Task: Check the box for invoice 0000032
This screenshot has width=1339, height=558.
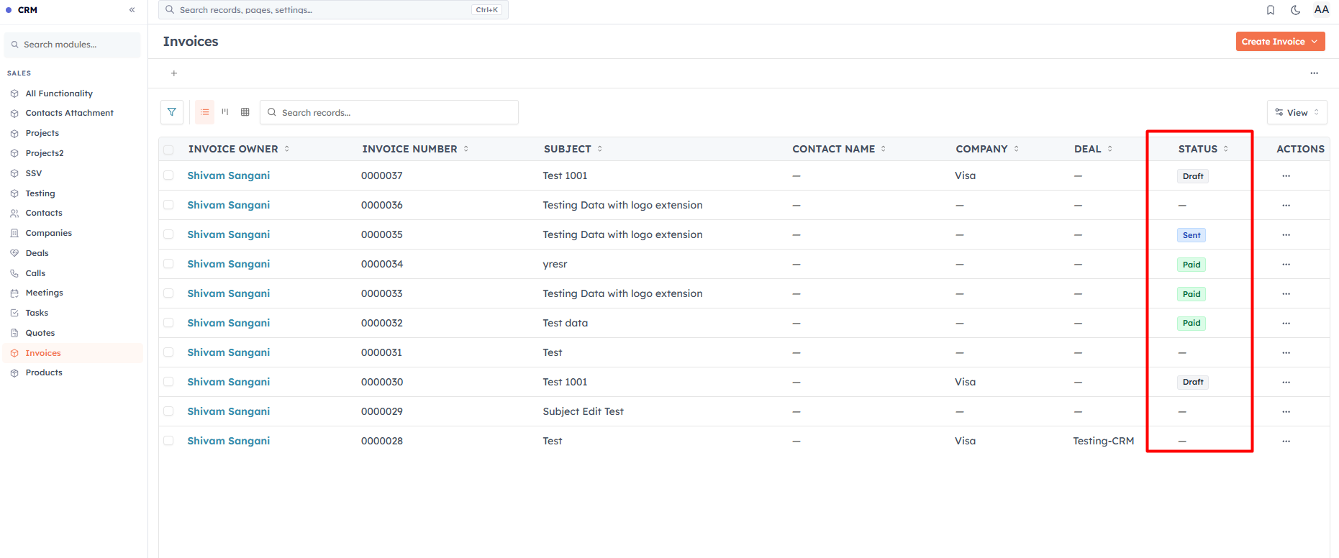Action: [168, 323]
